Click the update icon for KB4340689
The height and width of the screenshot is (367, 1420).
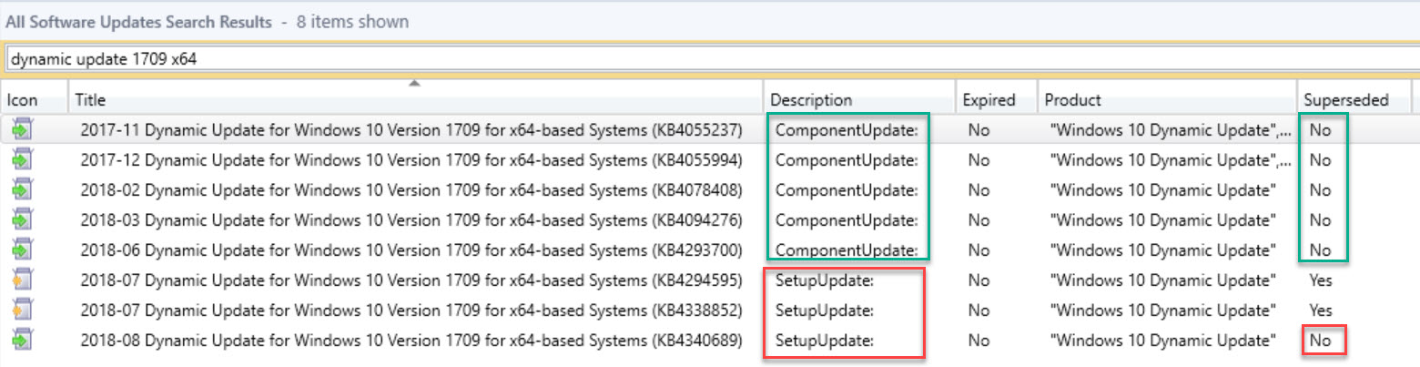tap(22, 341)
